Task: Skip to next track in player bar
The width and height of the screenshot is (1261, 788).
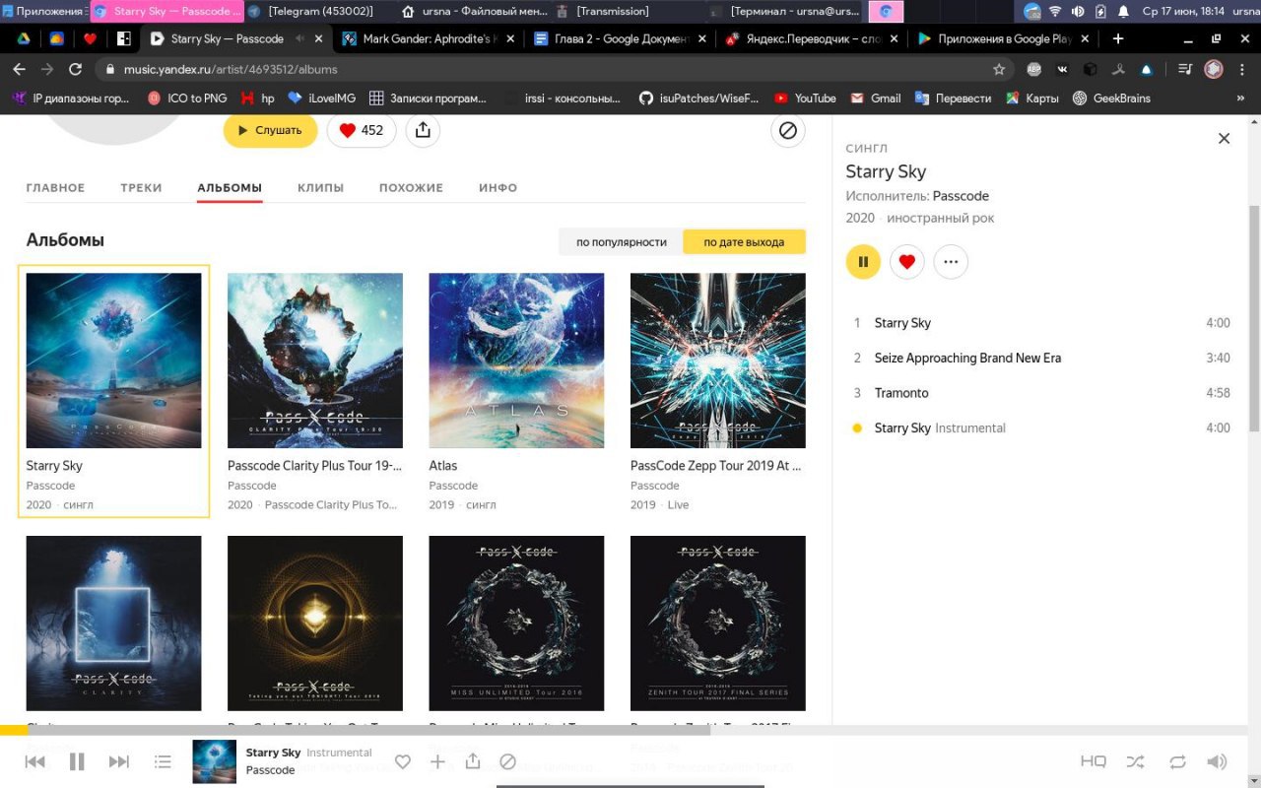Action: (x=119, y=761)
